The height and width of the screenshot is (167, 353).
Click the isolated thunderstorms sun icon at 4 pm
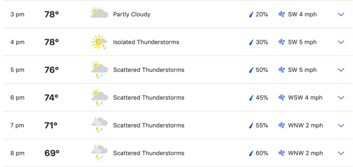pos(99,42)
